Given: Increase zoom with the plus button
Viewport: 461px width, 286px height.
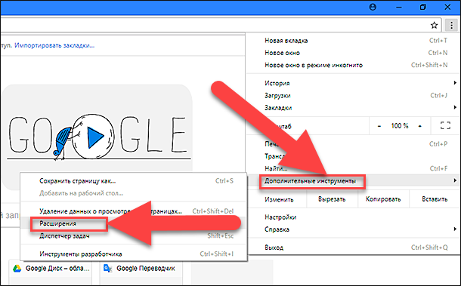Looking at the screenshot, I should click(420, 126).
